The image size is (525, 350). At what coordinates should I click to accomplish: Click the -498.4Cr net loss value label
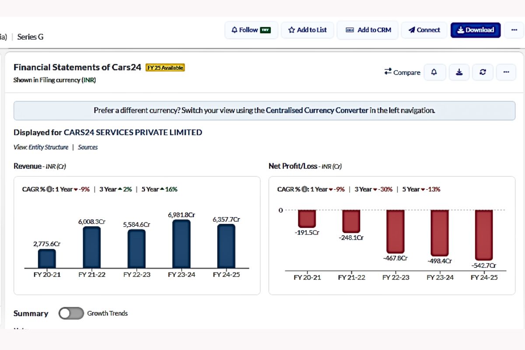[440, 261]
